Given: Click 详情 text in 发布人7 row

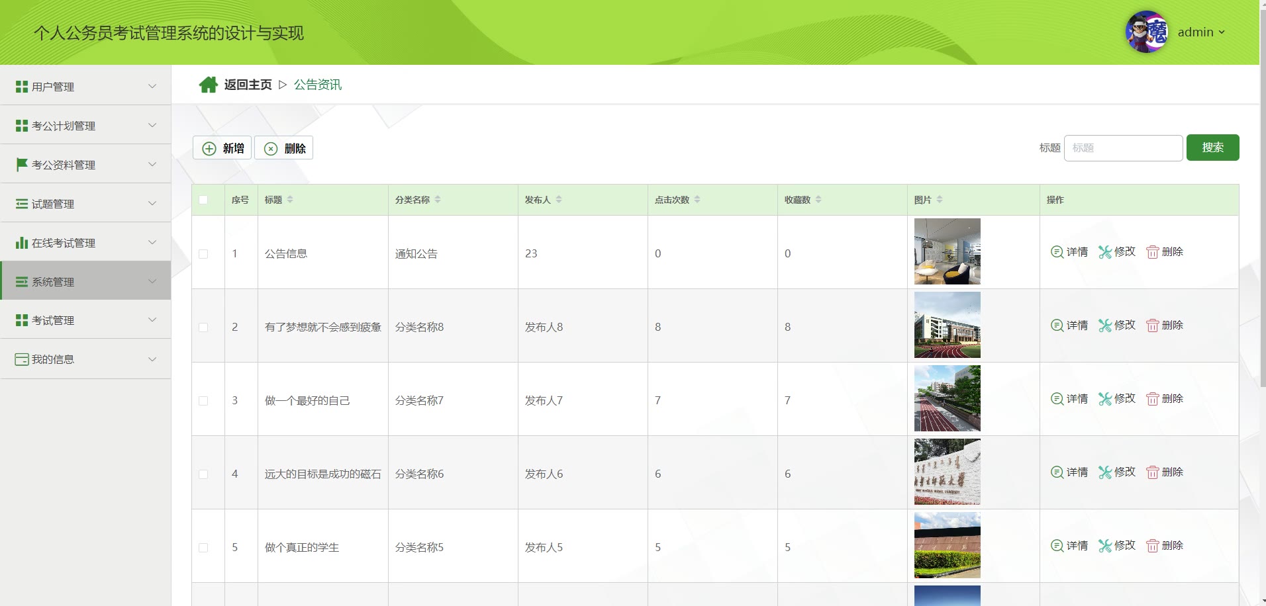Looking at the screenshot, I should 1077,399.
